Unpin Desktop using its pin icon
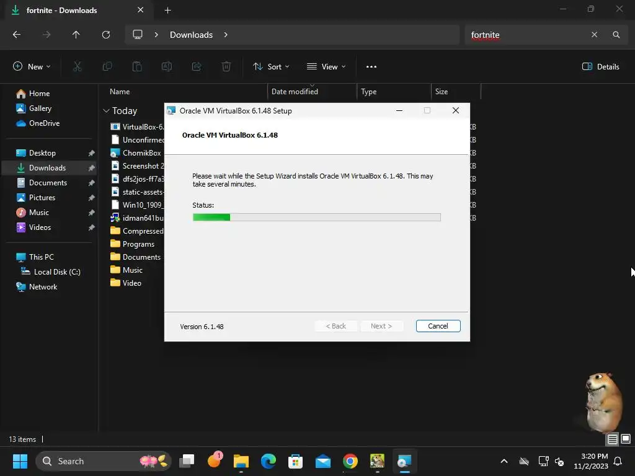 [92, 153]
